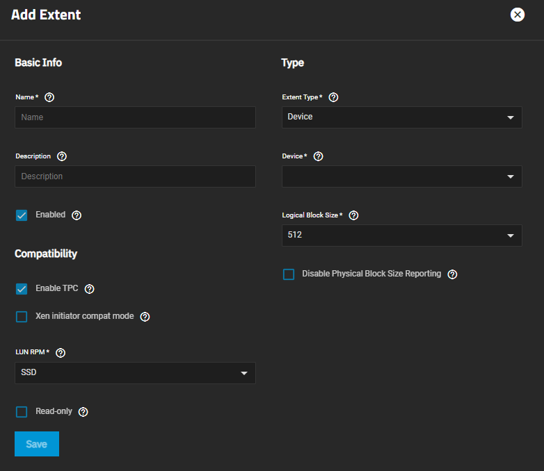
Task: Close the Add Extent panel
Action: (518, 15)
